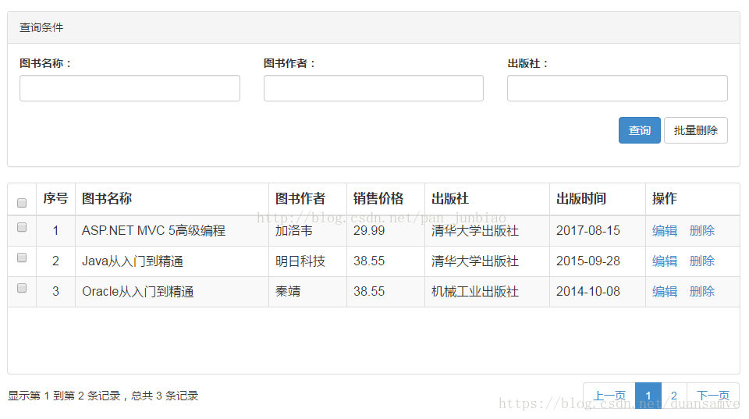Click the 图书作者： field label
This screenshot has width=749, height=419.
[289, 63]
